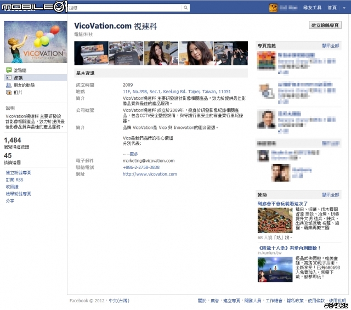Click the 熱血三國 game ad image

click(275, 221)
